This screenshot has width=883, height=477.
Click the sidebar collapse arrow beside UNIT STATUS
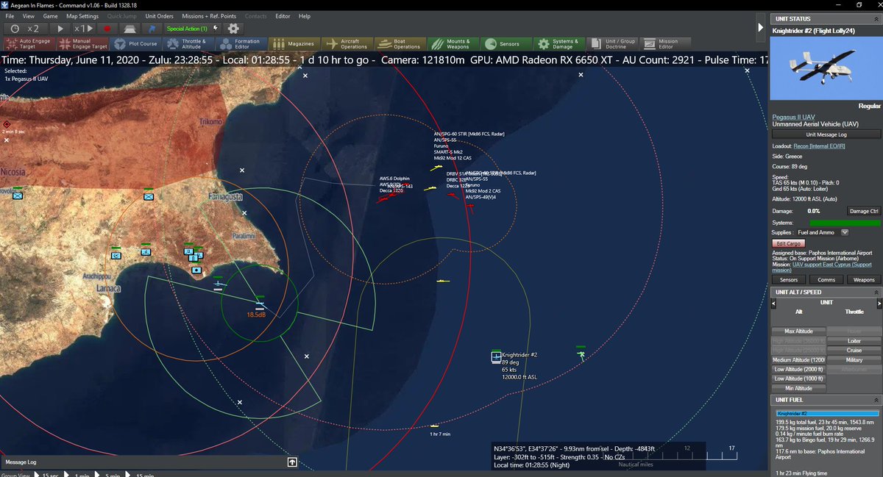click(x=762, y=27)
